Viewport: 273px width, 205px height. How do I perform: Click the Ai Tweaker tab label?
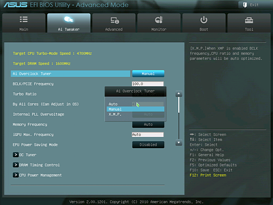coord(69,29)
